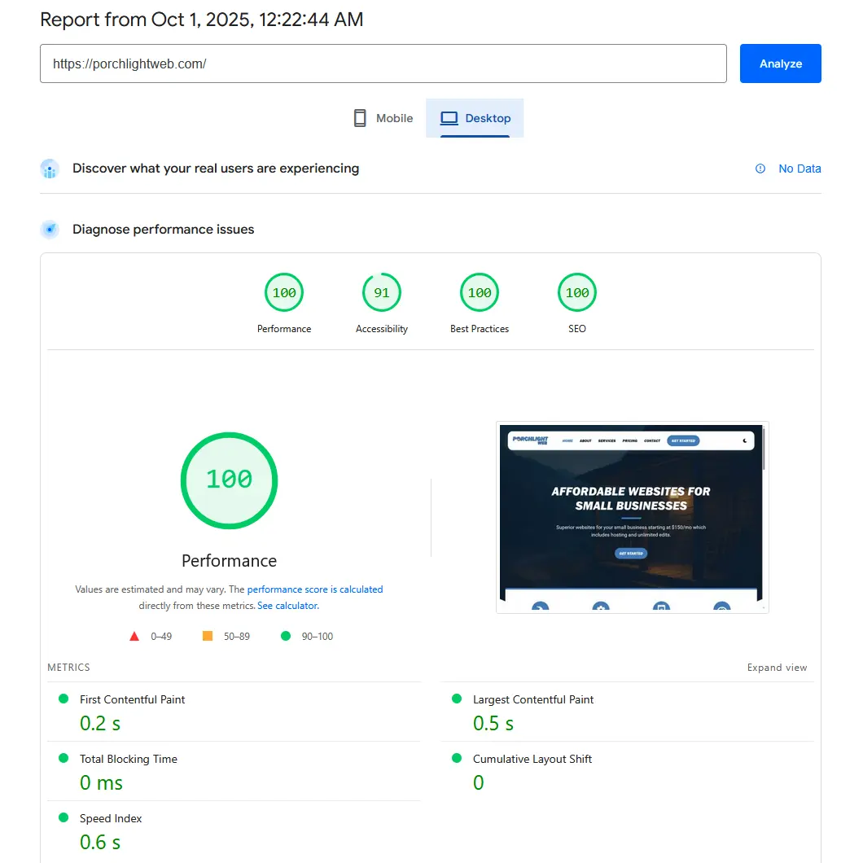The width and height of the screenshot is (863, 863).
Task: Click the real users experience icon
Action: click(x=50, y=169)
